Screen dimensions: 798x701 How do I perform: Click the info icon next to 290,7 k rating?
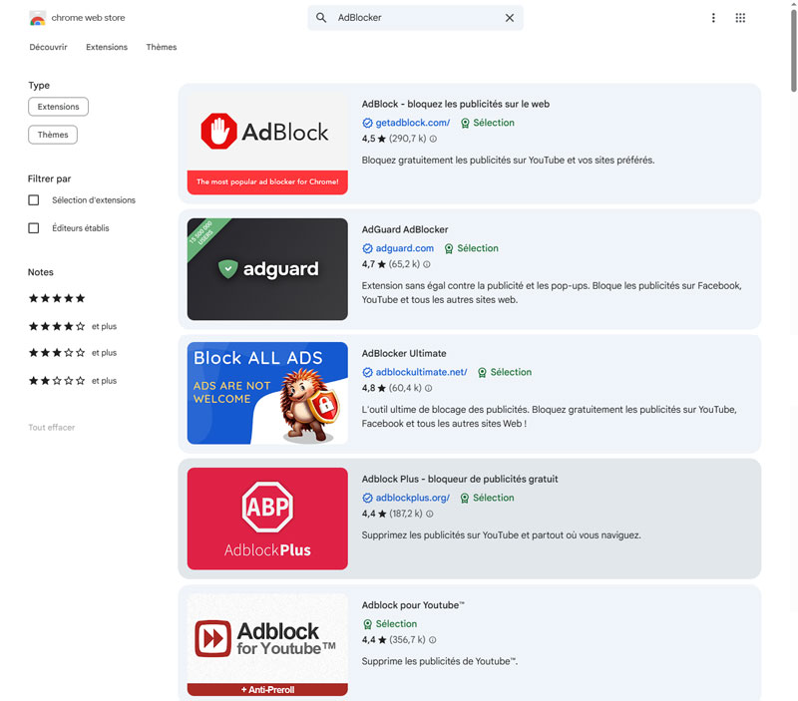click(433, 139)
